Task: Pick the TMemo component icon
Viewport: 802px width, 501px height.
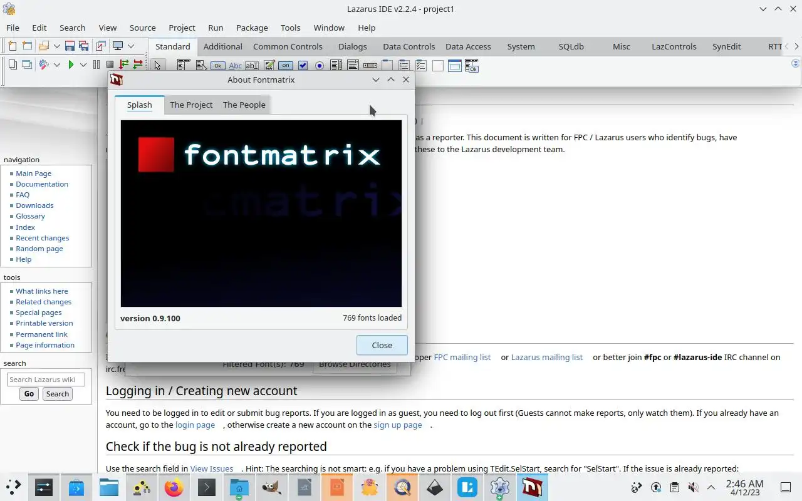Action: [x=269, y=65]
